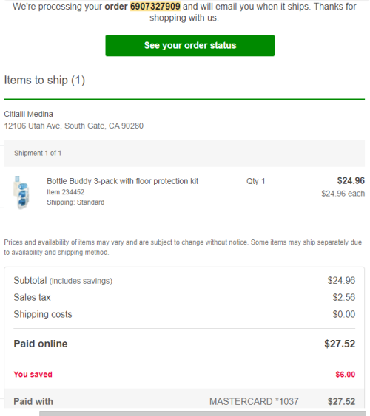Click the See your order status button
The image size is (370, 416).
tap(190, 45)
